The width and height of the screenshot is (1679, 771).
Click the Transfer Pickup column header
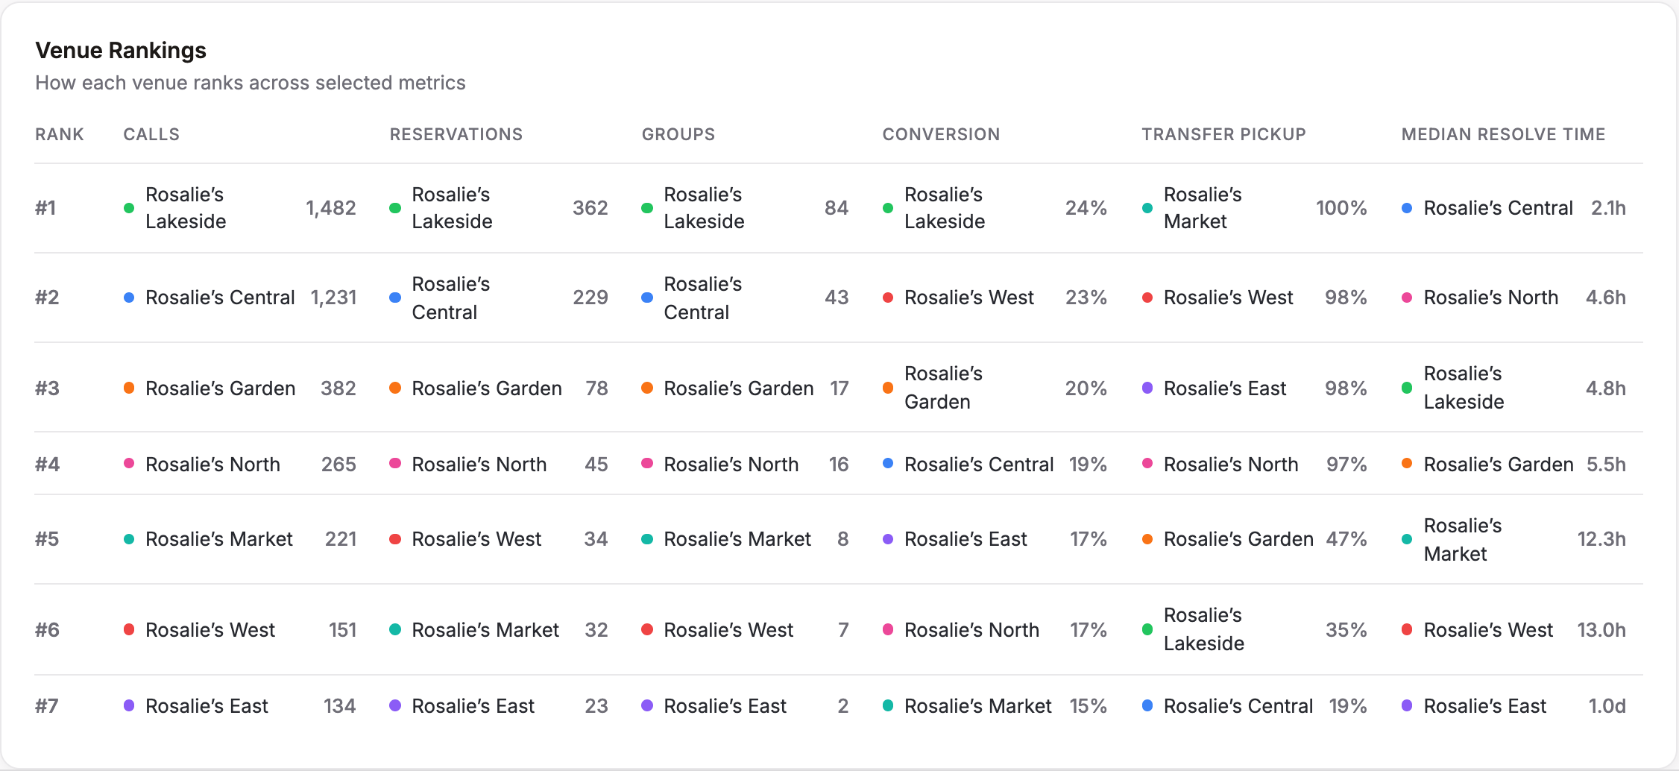coord(1223,134)
